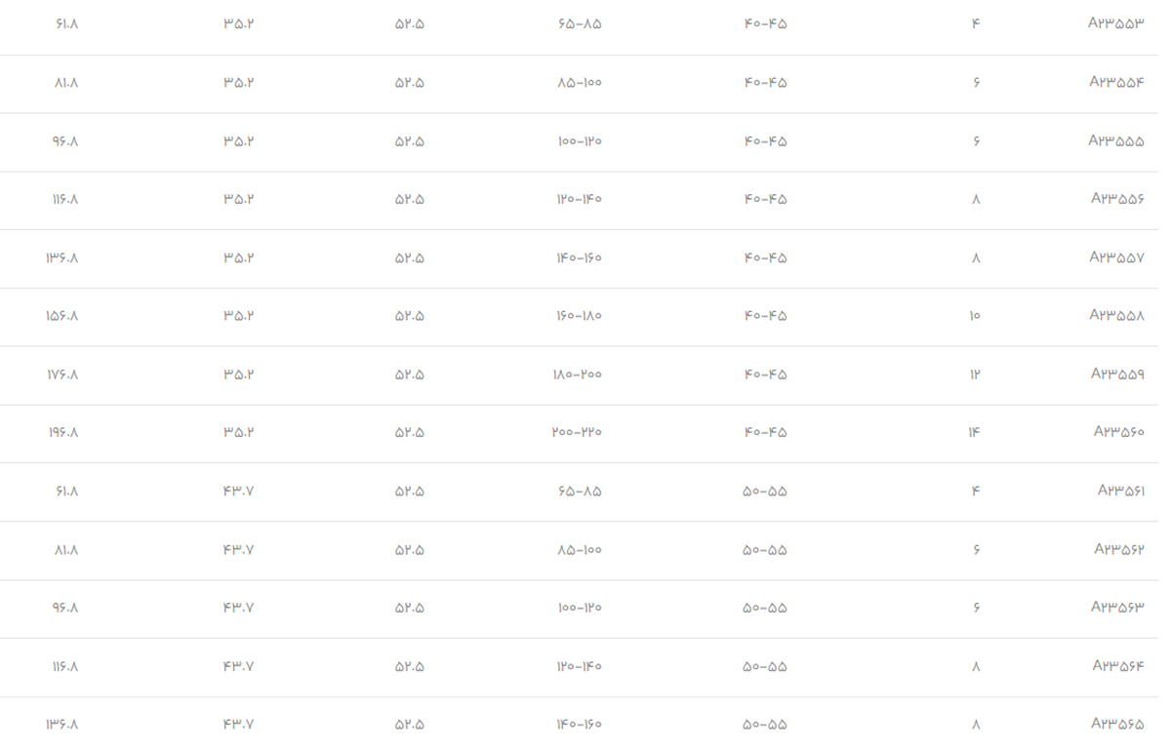Select the A۲۳۵۶۲ product code

[x=1118, y=550]
